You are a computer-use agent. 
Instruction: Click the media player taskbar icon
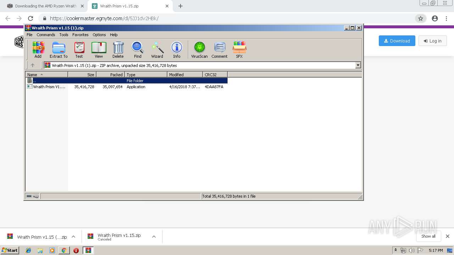pyautogui.click(x=52, y=250)
